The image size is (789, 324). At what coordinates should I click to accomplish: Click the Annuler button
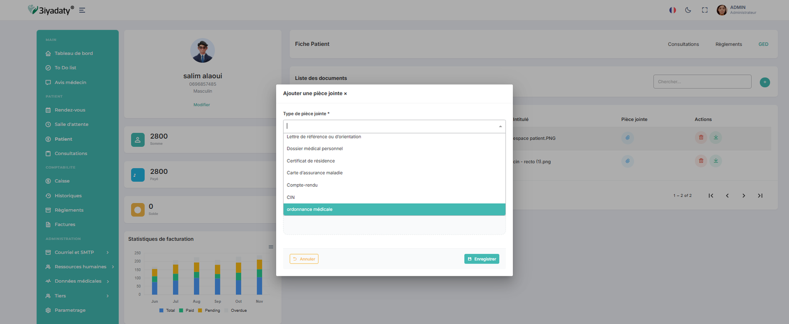click(x=304, y=259)
